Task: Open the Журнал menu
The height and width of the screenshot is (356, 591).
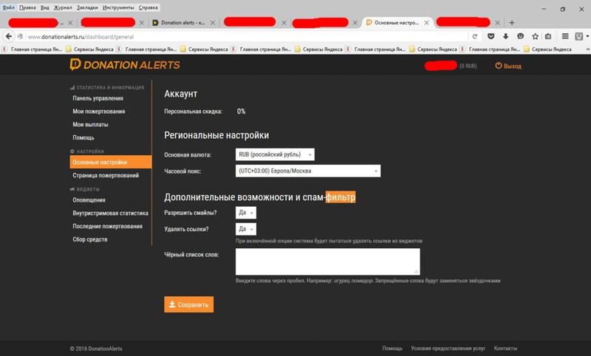Action: [x=63, y=7]
